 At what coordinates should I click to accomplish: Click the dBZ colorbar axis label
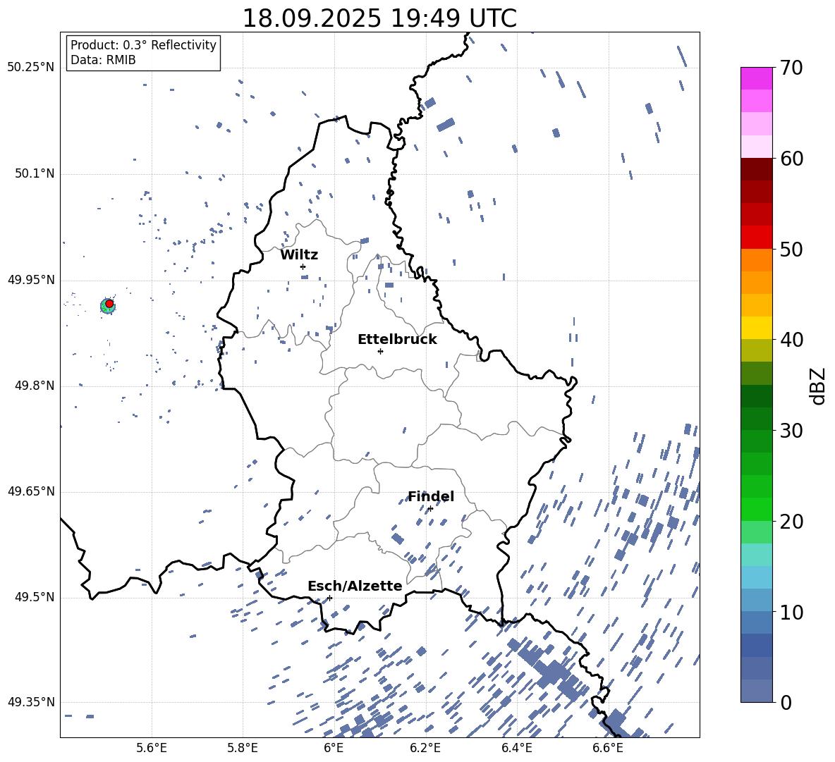point(819,386)
